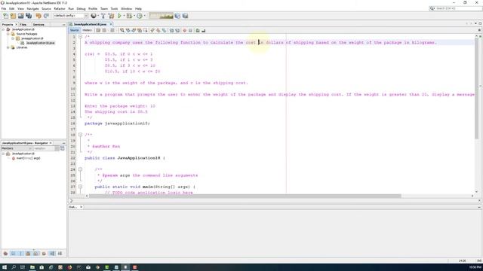Open the Refactor menu
Viewport: 483px width, 271px height.
[60, 8]
